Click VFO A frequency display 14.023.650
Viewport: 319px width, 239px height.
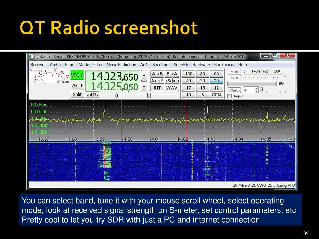(114, 77)
